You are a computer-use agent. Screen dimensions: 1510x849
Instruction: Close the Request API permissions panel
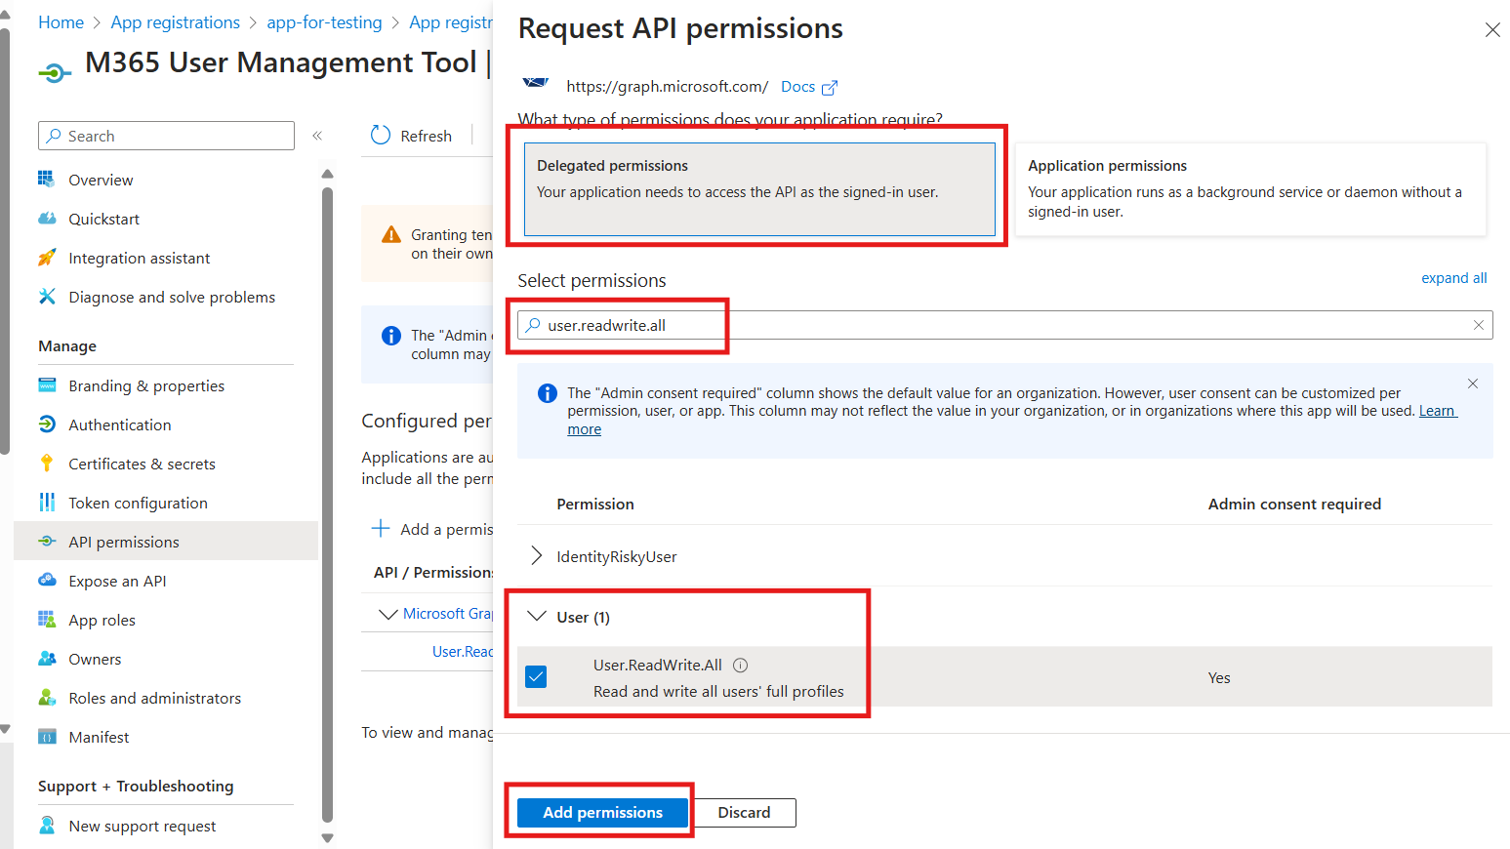(x=1492, y=30)
